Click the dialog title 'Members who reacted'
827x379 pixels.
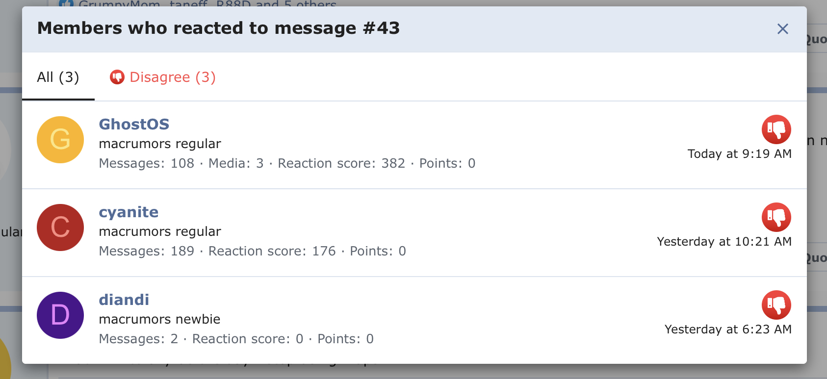[218, 28]
